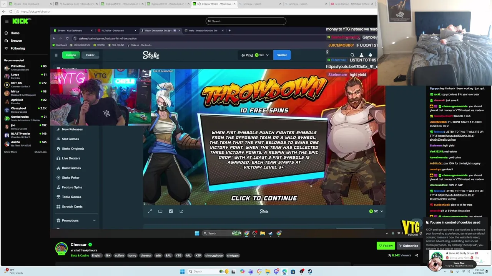
Task: Expand the Promotions section chevron
Action: click(94, 220)
